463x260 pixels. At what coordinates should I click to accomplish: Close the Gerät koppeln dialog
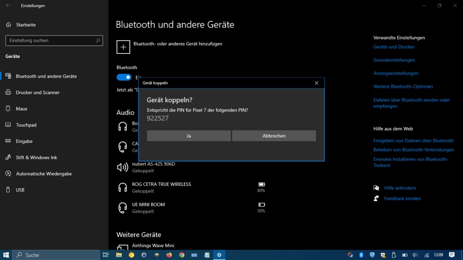(x=316, y=83)
